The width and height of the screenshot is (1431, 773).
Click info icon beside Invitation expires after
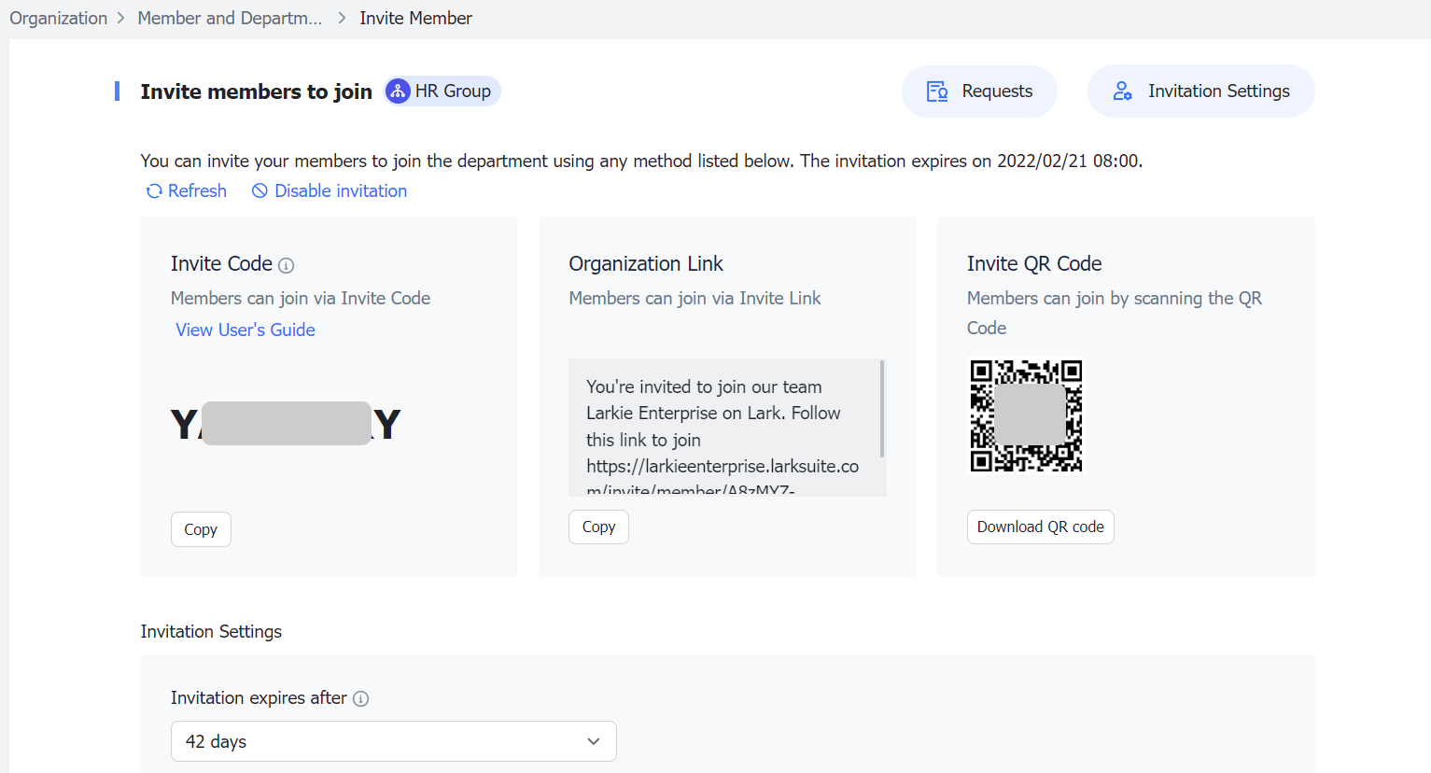point(361,698)
